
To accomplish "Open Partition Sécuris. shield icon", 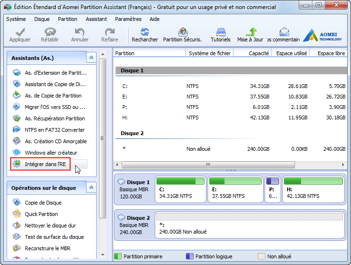I will (x=183, y=32).
